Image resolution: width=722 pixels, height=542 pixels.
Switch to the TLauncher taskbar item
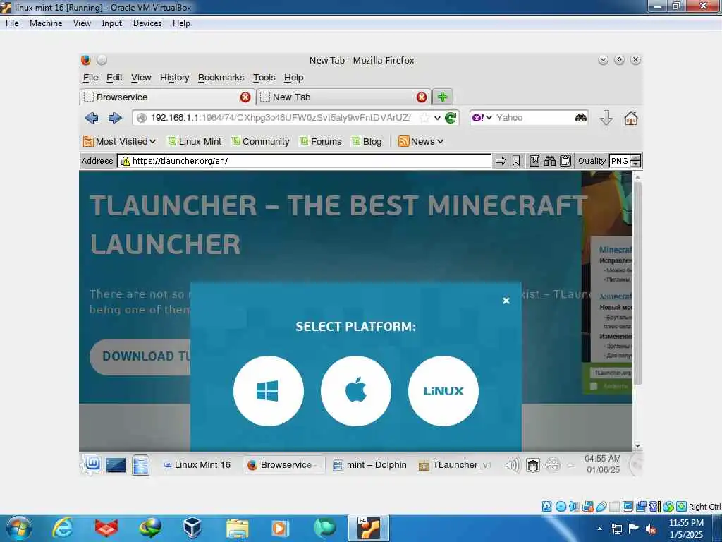coord(455,464)
